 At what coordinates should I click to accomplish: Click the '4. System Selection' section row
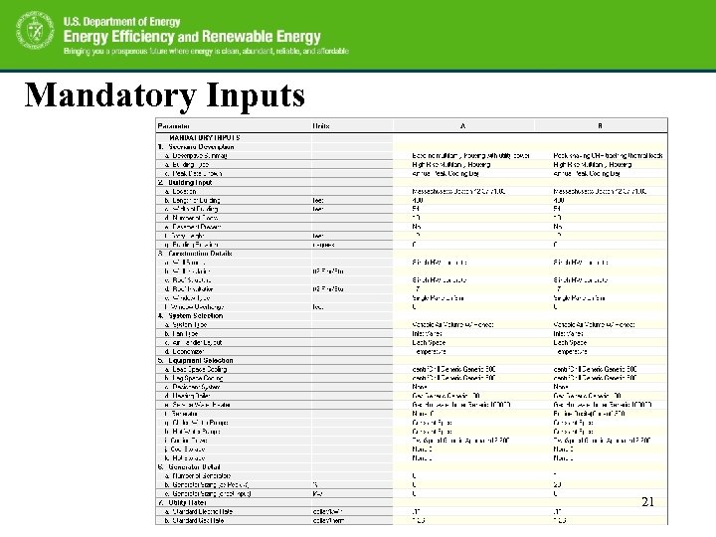(x=411, y=315)
